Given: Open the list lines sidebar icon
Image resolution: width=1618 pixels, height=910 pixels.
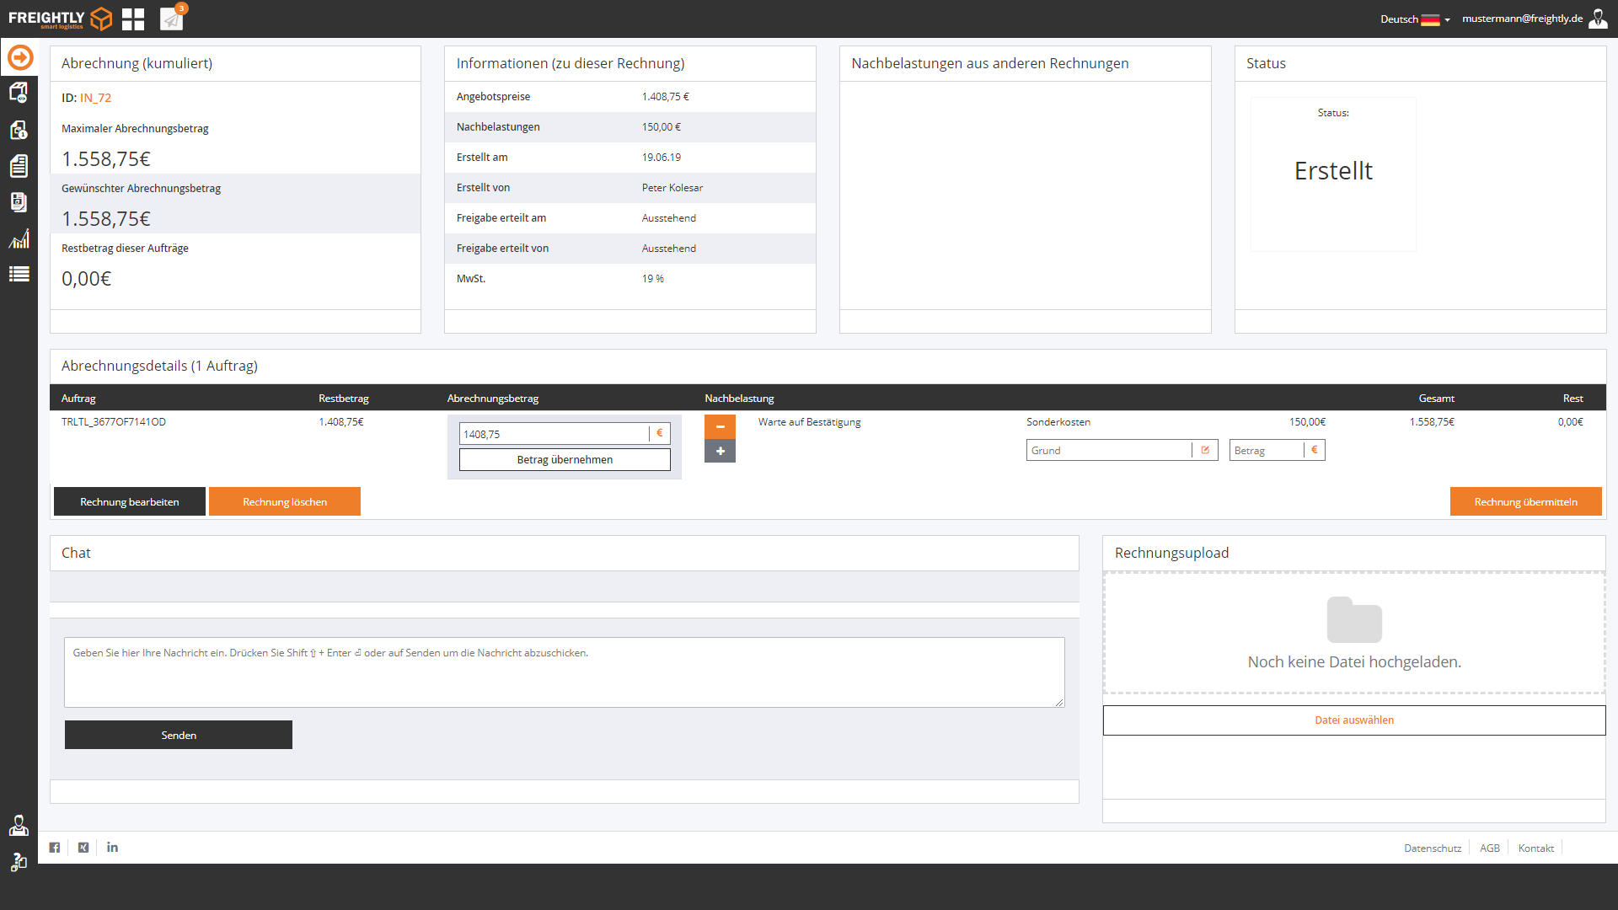Looking at the screenshot, I should [19, 274].
